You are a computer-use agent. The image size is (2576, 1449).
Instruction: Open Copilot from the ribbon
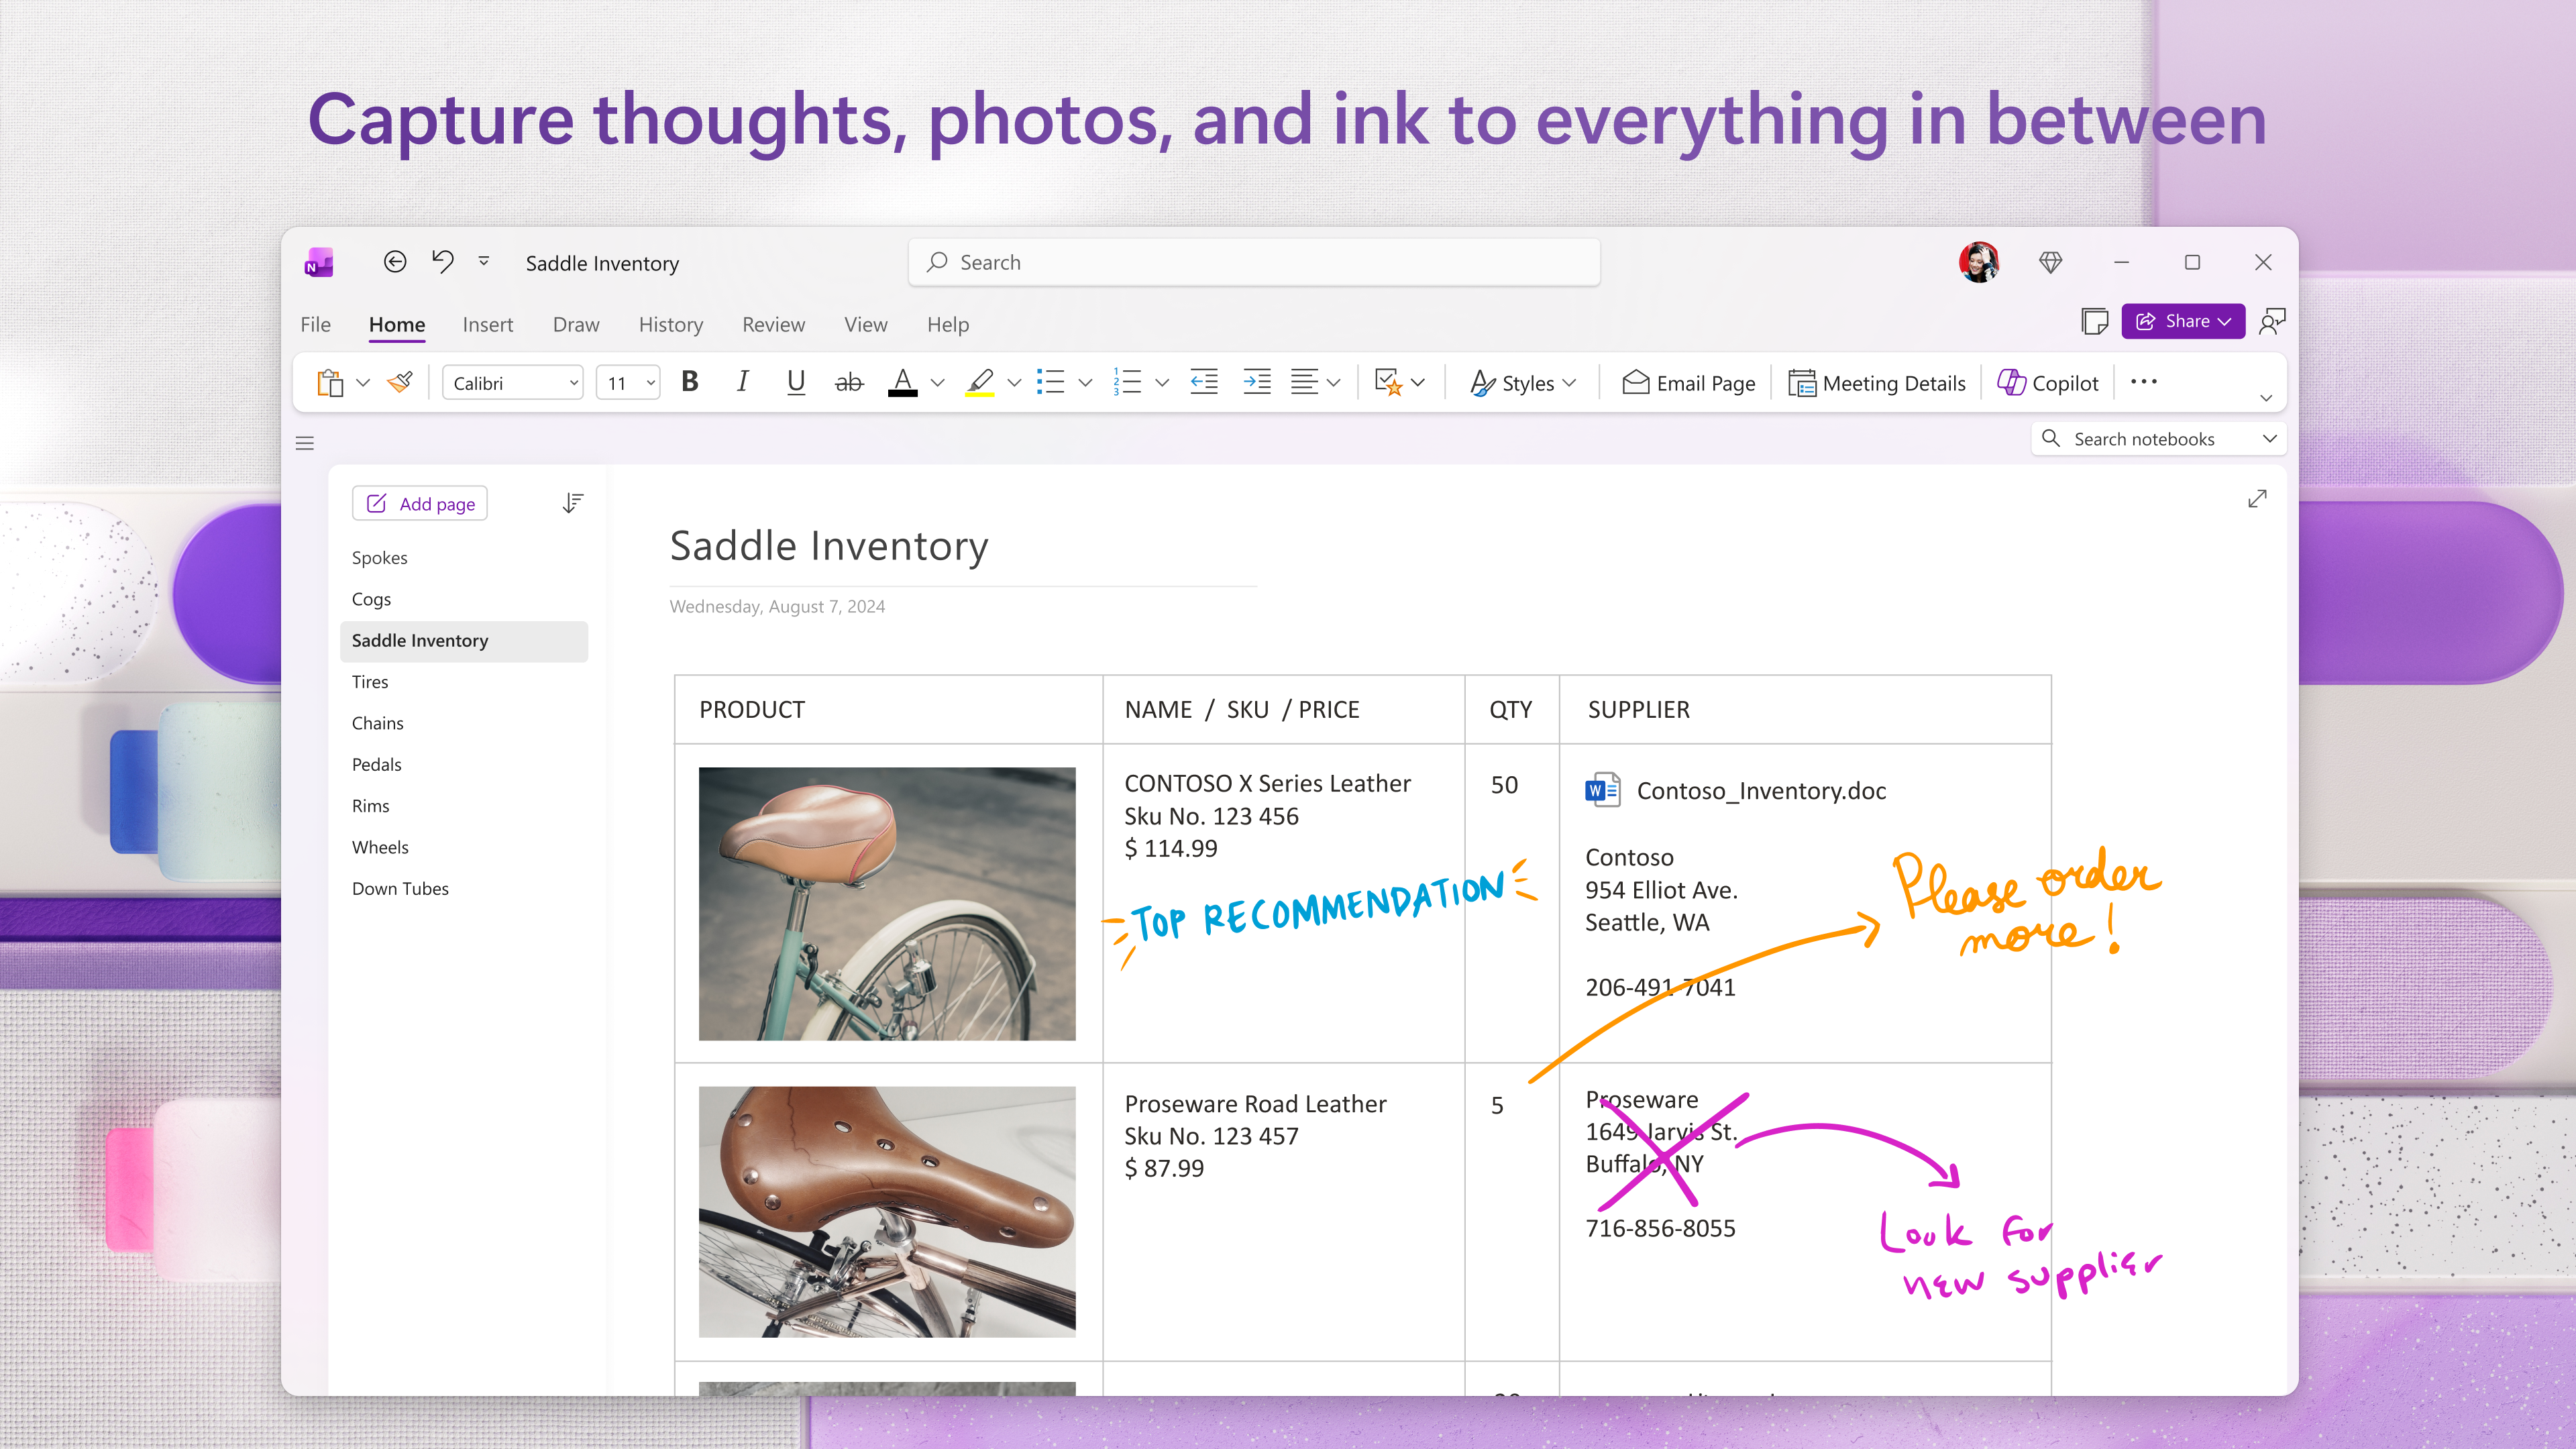[2047, 382]
